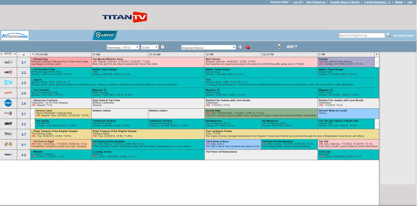Go to previous day arrow beside 07/13
The image size is (417, 206).
[x=1, y=54]
